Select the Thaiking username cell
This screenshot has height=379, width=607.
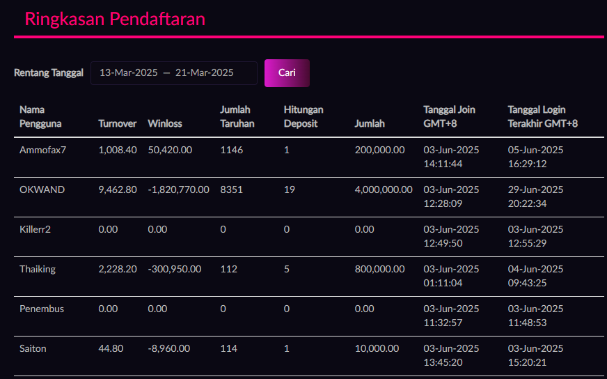point(38,269)
